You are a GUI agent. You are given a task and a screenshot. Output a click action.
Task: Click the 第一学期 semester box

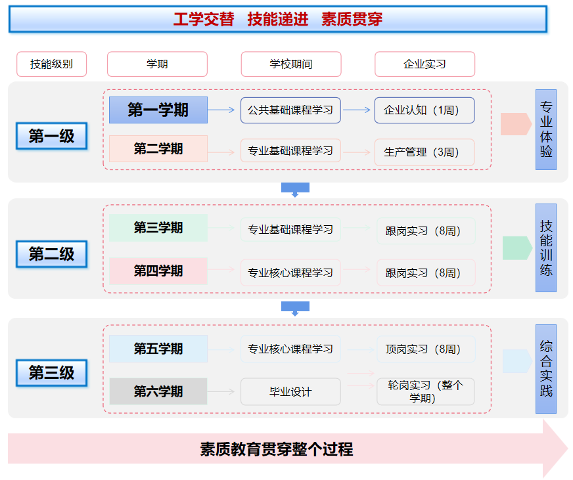pos(158,110)
